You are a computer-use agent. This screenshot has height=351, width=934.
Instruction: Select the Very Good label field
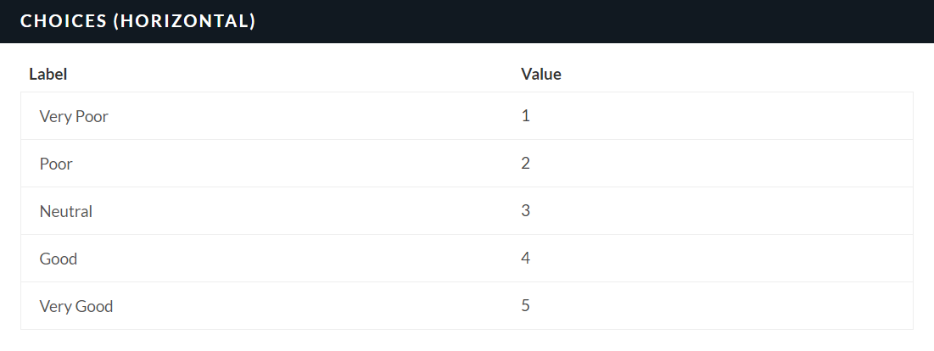(x=76, y=306)
